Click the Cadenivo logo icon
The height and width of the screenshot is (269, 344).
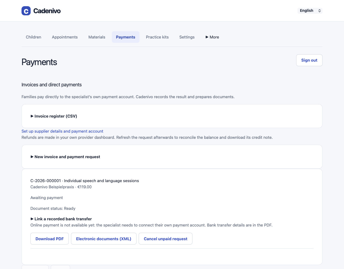26,11
